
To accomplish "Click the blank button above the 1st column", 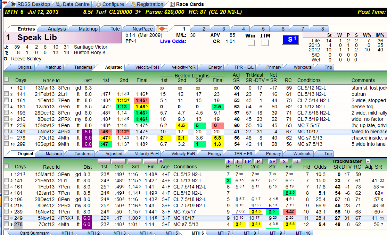I will tap(104, 161).
